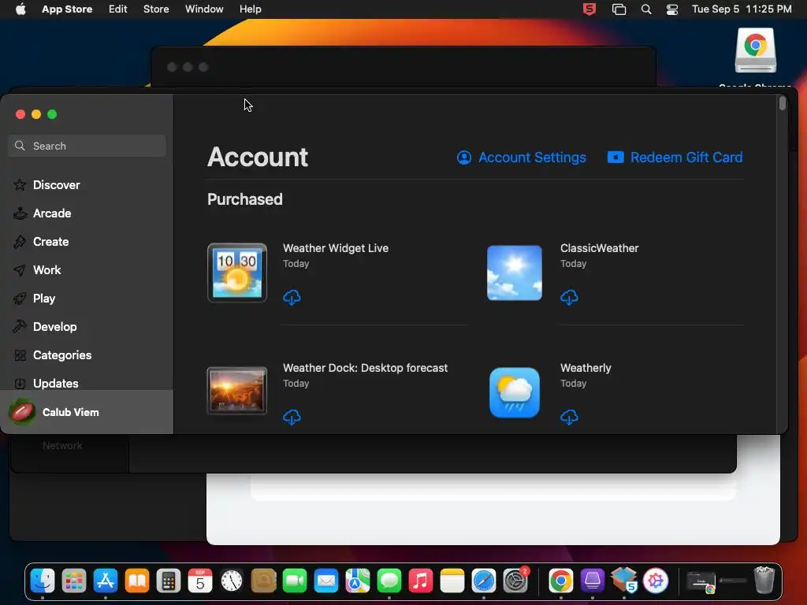
Task: Open Spotlight search in menu bar
Action: point(646,9)
